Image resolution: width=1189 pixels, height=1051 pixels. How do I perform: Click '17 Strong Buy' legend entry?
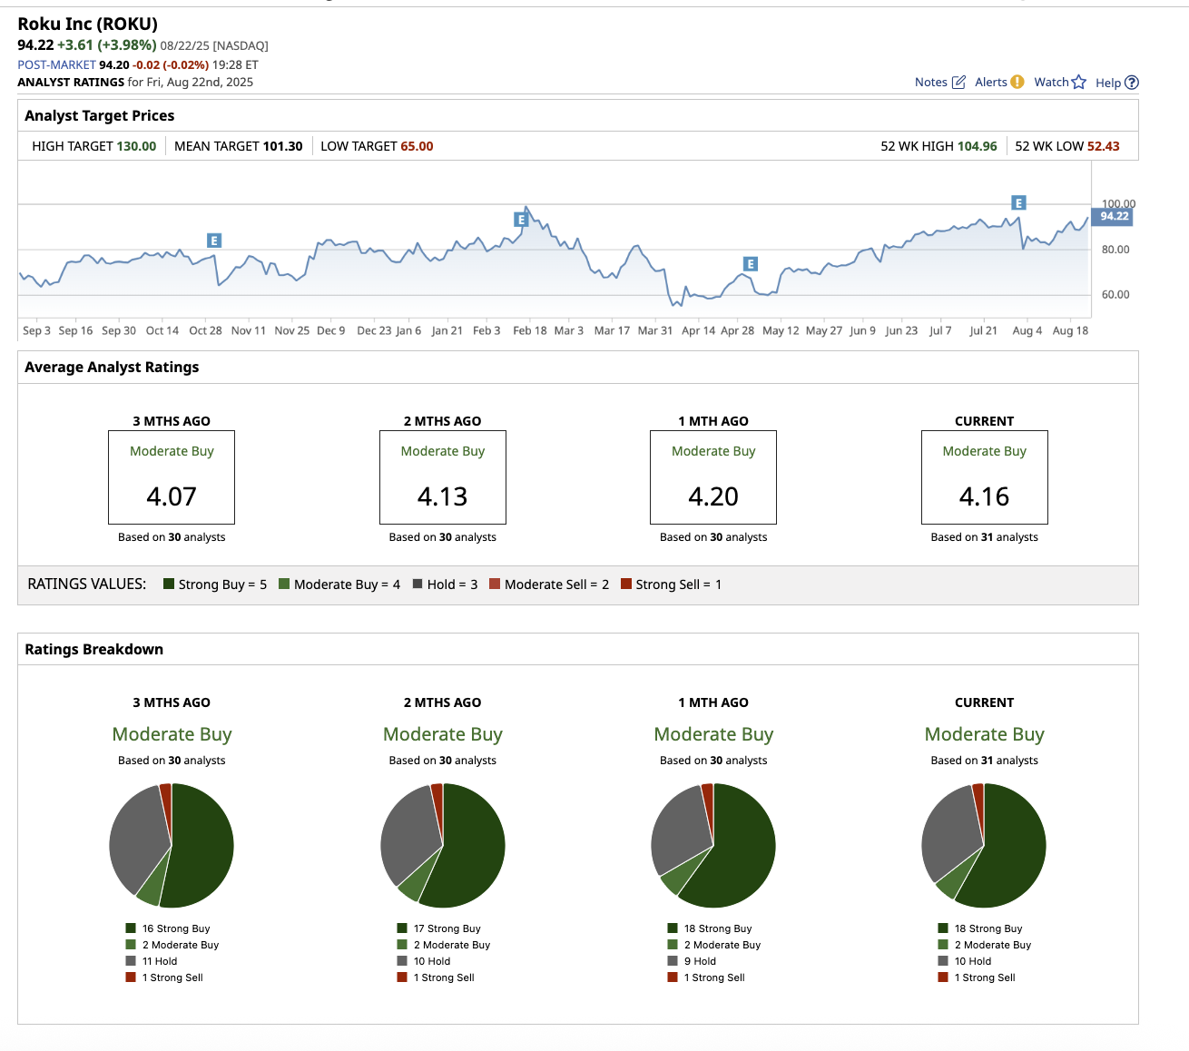tap(439, 928)
